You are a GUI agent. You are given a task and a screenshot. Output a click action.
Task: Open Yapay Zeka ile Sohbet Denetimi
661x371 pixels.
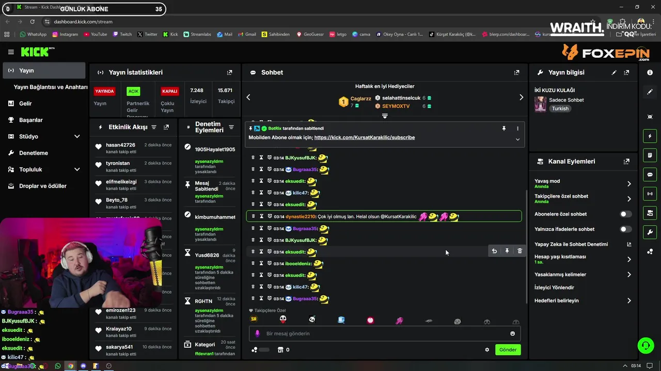(583, 244)
